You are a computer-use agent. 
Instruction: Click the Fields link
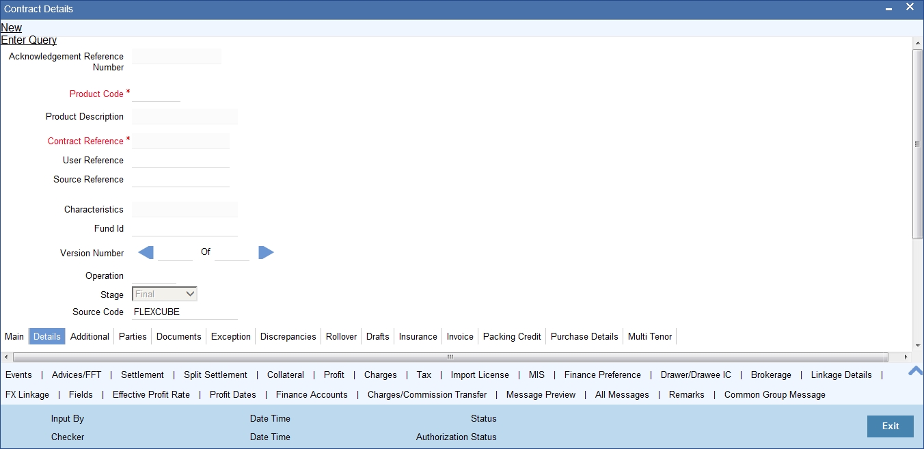[81, 394]
